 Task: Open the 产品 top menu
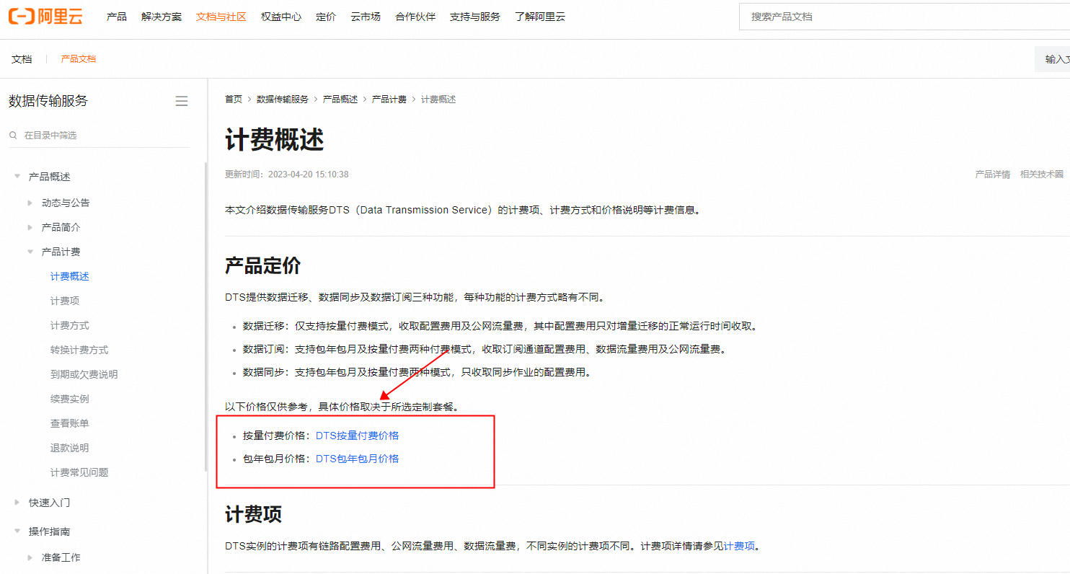pos(117,17)
